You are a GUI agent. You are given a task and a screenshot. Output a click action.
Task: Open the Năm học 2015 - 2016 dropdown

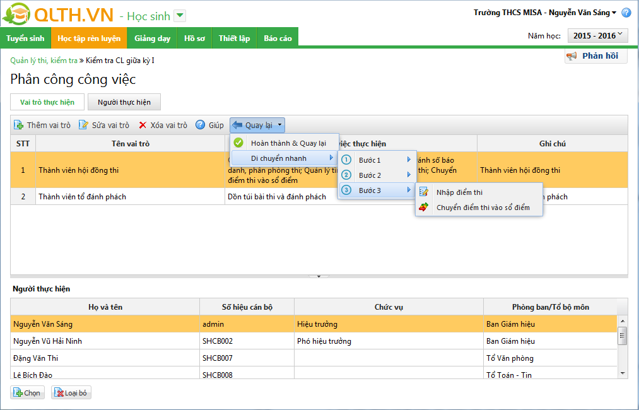click(597, 36)
